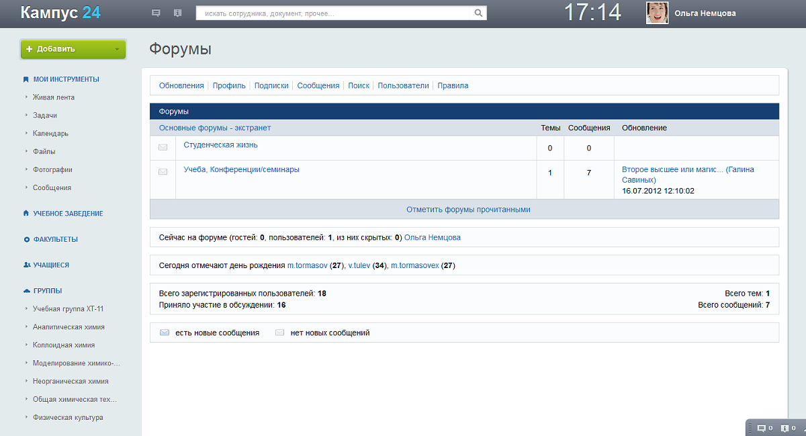The height and width of the screenshot is (436, 806).
Task: Switch to the Профиль tab
Action: click(x=229, y=85)
